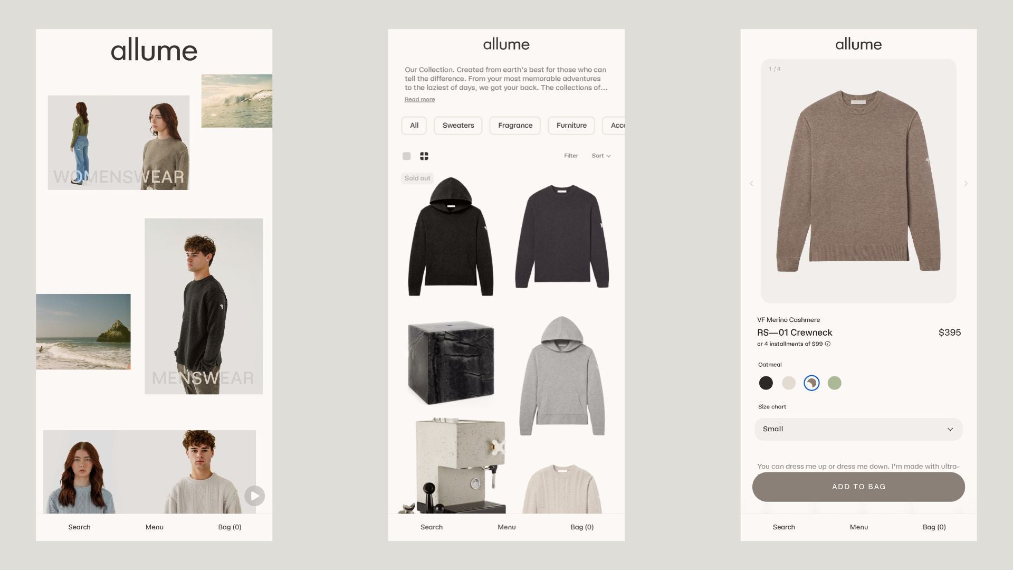Click the allume logo on the product page
1013x570 pixels.
[858, 44]
